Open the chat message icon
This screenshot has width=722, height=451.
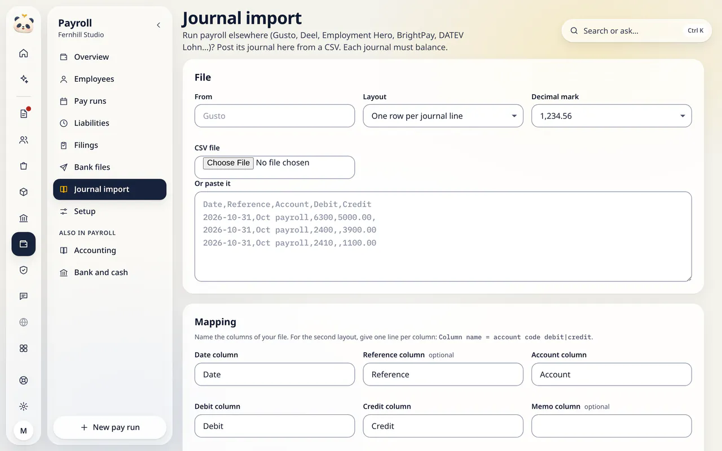[x=24, y=296]
